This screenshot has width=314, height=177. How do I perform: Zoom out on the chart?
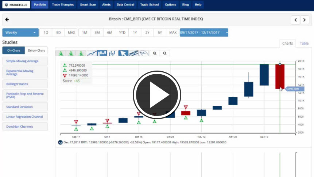click(165, 53)
